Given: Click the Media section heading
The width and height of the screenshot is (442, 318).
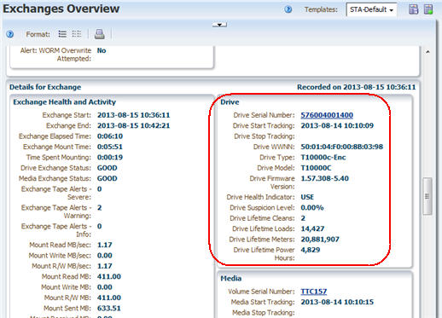Looking at the screenshot, I should [x=231, y=279].
